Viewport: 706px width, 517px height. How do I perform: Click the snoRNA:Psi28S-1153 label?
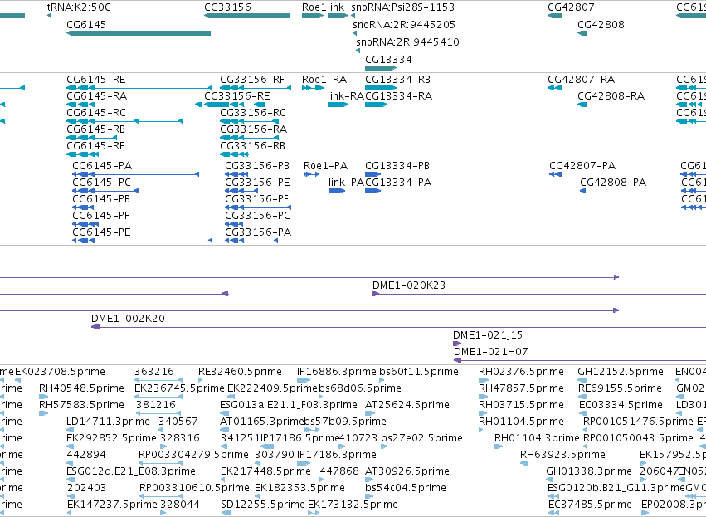coord(403,7)
